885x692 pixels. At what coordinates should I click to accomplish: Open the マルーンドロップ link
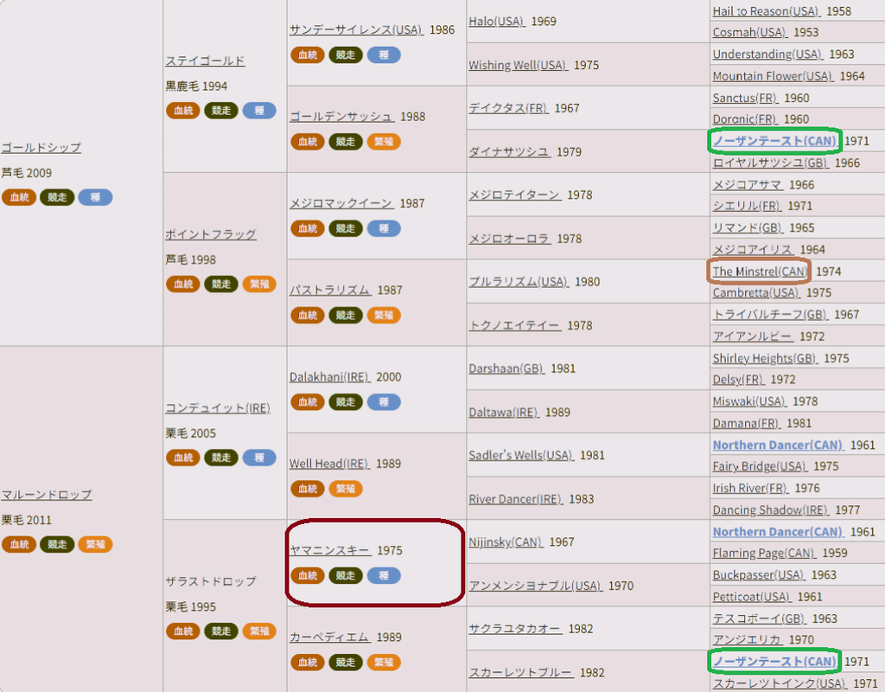tap(47, 495)
